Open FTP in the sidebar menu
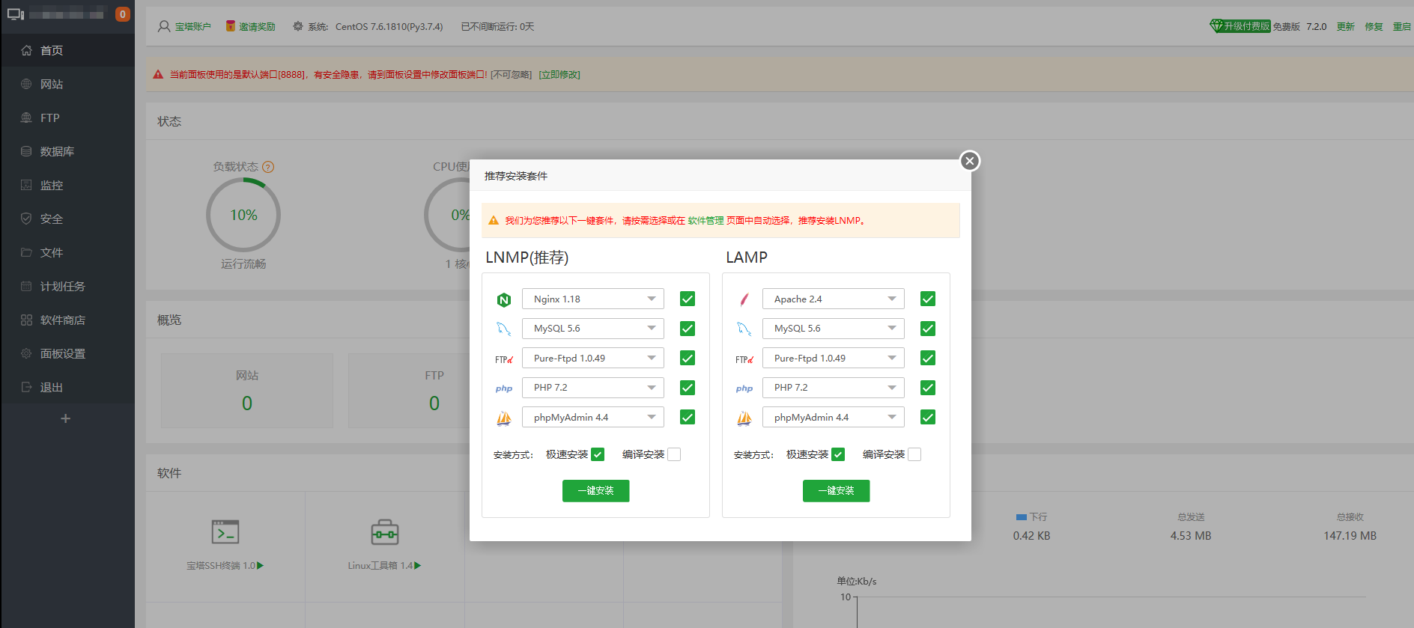1414x628 pixels. tap(67, 118)
